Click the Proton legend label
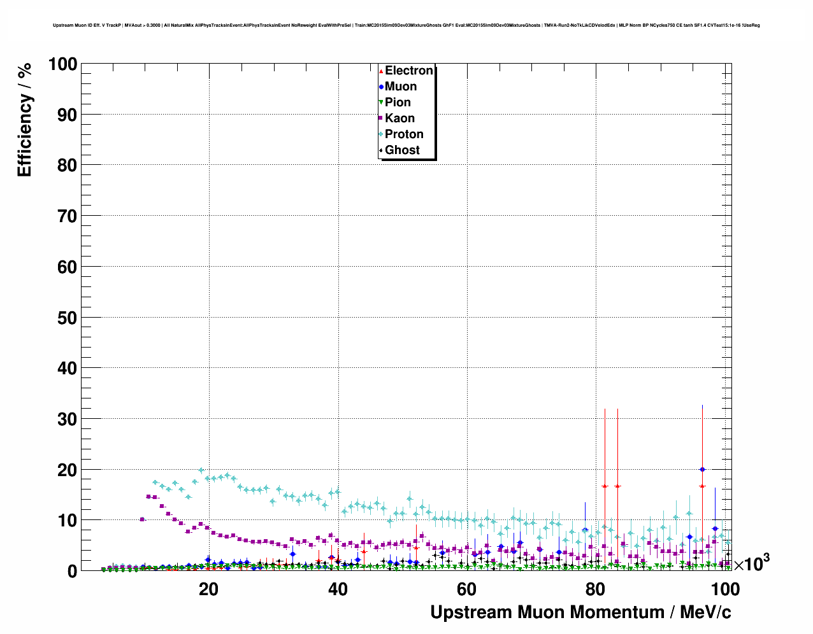The height and width of the screenshot is (634, 813). [x=404, y=134]
